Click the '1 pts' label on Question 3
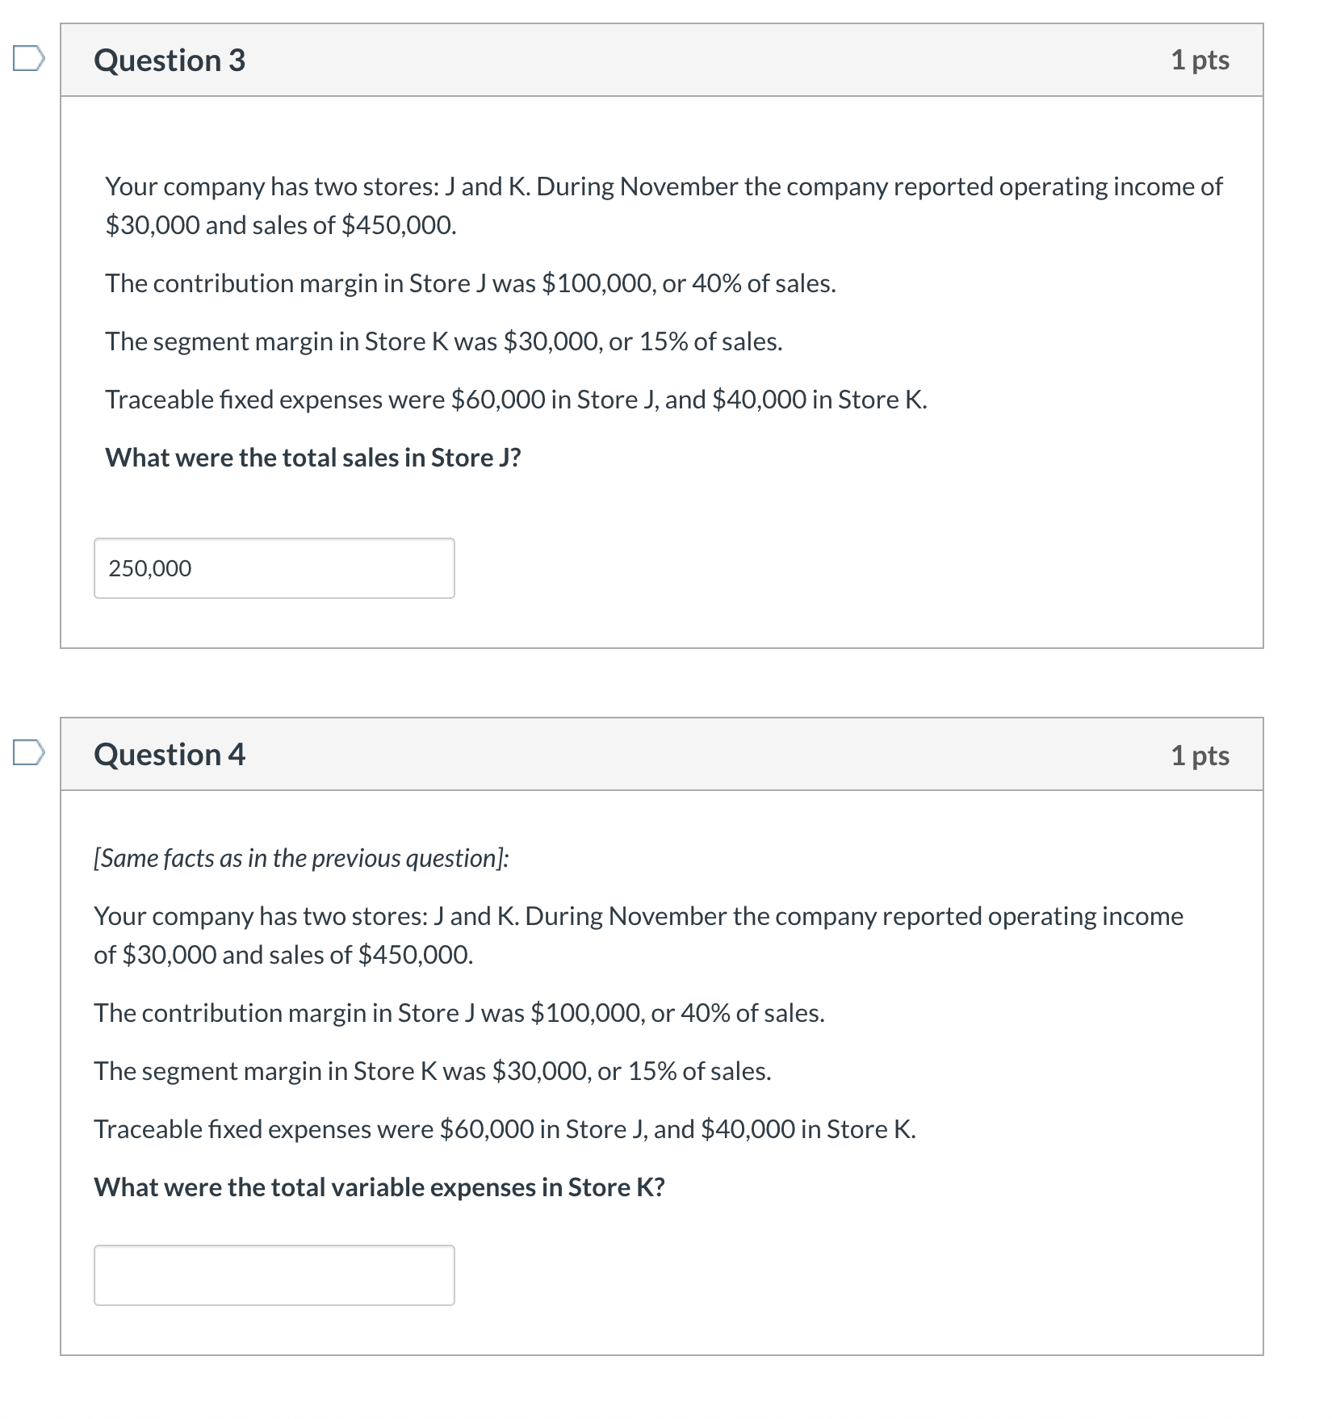This screenshot has width=1332, height=1419. (x=1202, y=60)
